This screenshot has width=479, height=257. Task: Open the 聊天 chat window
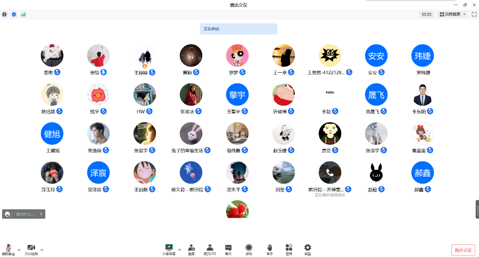228,249
